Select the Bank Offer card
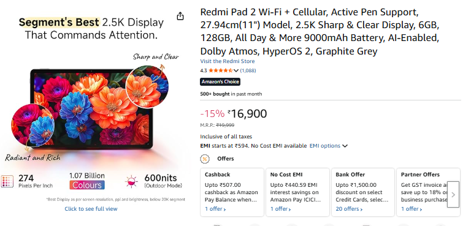 363,192
